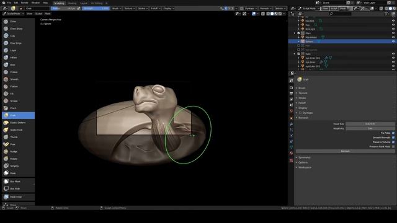This screenshot has height=223, width=397.
Task: Select the Rotate brush
Action: click(18, 159)
